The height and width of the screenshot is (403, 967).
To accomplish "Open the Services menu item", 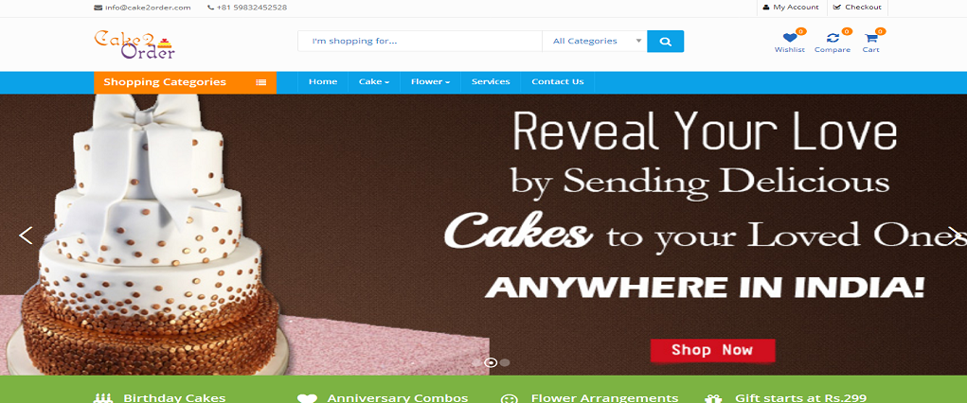I will [x=491, y=82].
